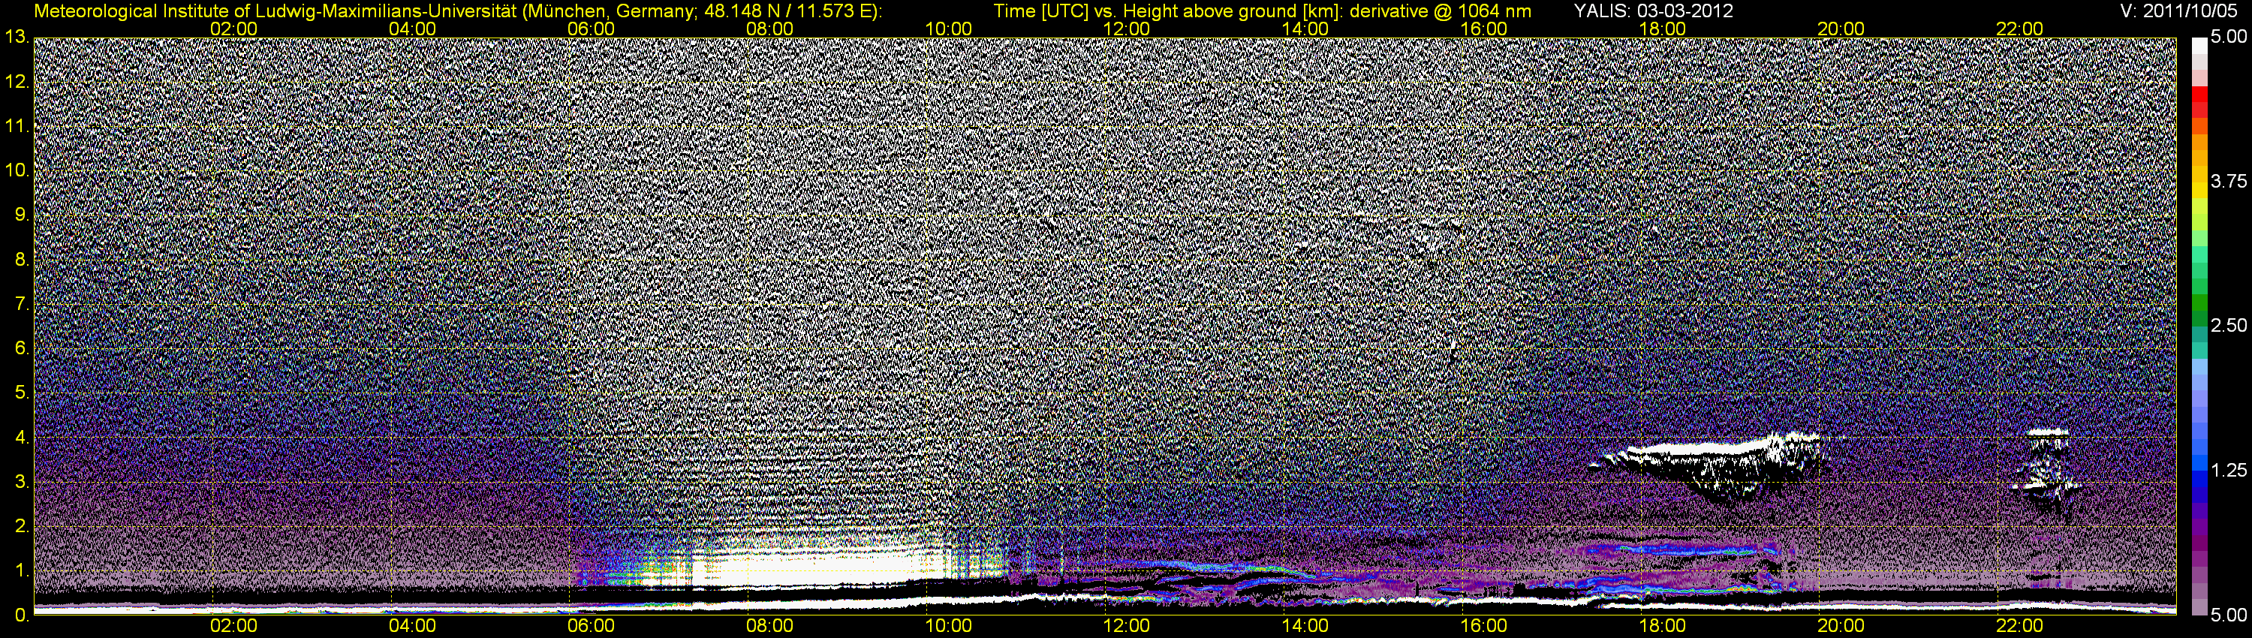Click the 13 km label on the height axis

16,38
